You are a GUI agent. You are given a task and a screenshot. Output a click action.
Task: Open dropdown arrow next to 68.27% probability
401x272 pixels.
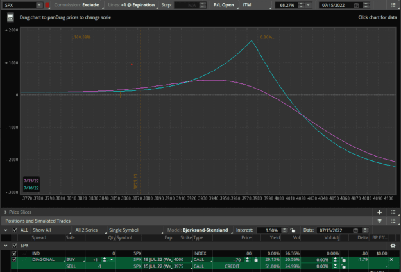click(x=309, y=5)
